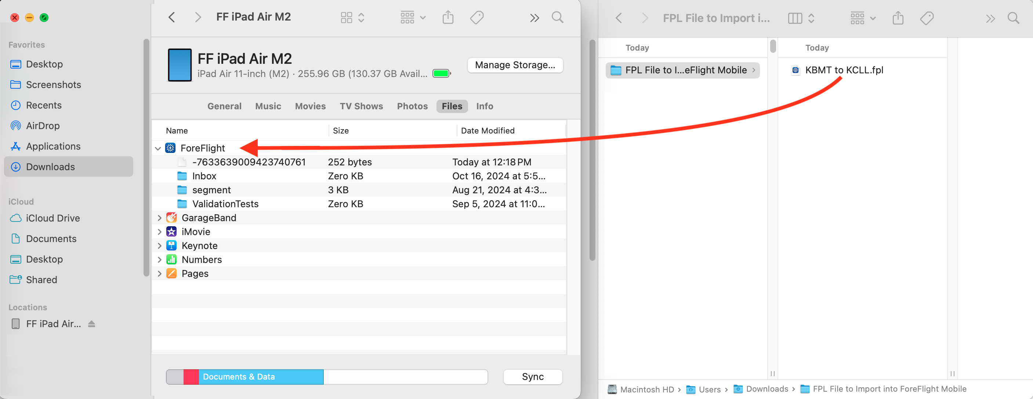
Task: Select the Keynote app icon
Action: point(171,246)
